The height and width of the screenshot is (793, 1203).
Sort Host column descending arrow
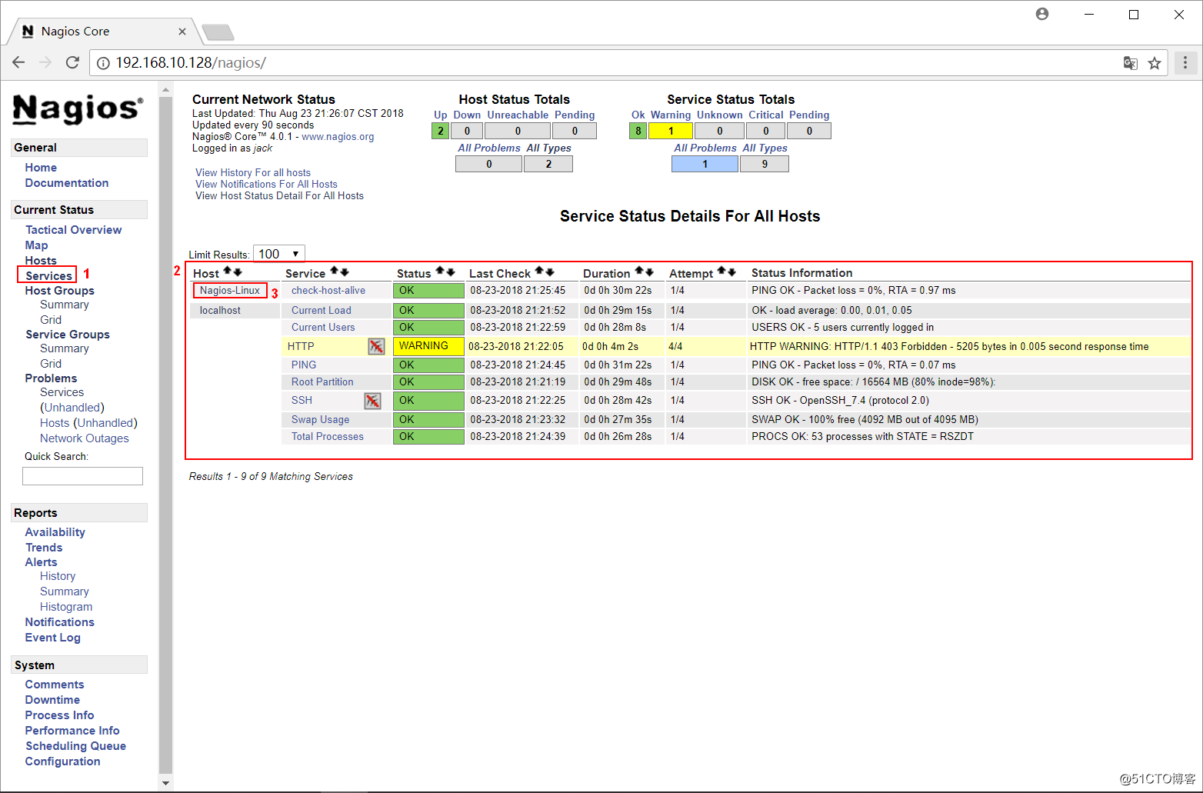click(x=238, y=272)
